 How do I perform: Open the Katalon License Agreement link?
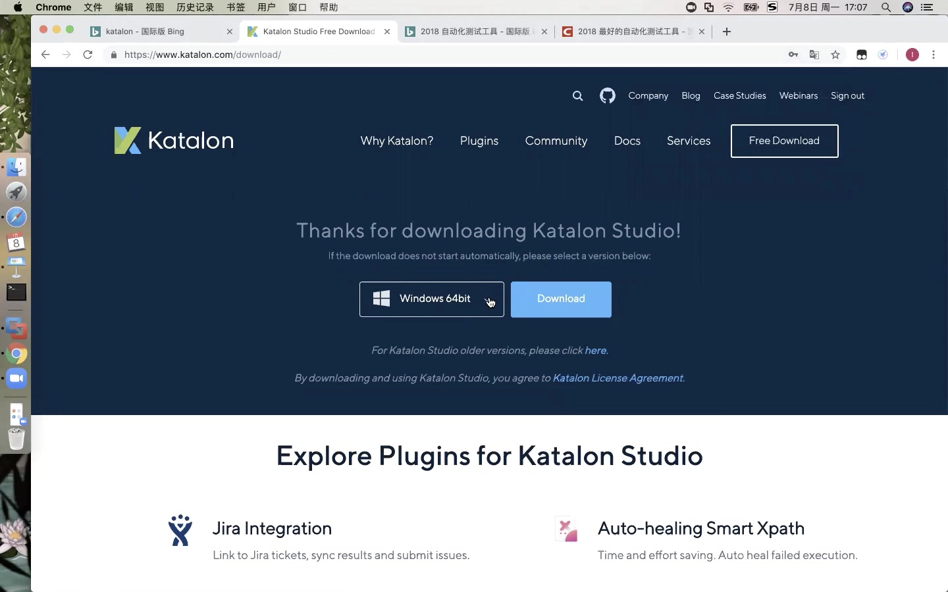(618, 378)
